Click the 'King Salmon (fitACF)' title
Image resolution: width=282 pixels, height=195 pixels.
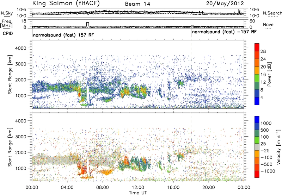[66, 4]
